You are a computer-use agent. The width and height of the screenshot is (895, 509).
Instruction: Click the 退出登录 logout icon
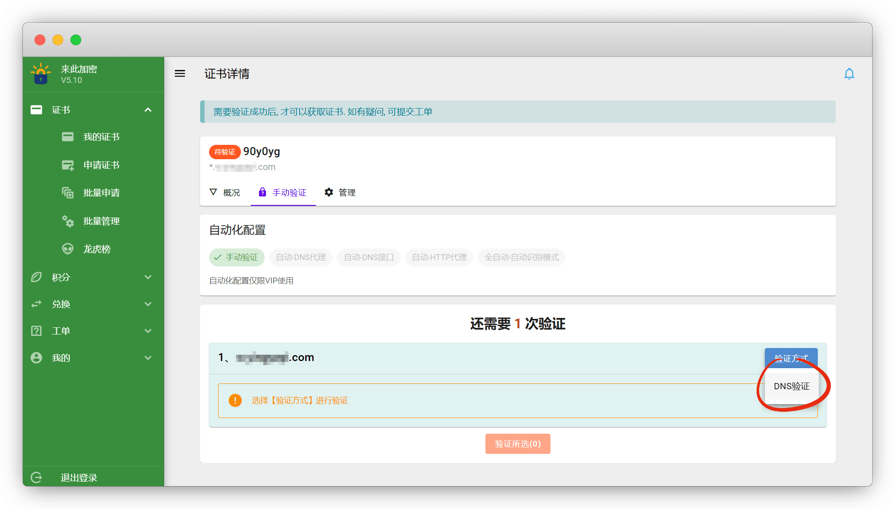tap(36, 477)
